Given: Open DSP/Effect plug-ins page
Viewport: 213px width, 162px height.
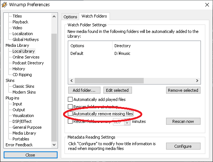Looking at the screenshot, I should [22, 121].
